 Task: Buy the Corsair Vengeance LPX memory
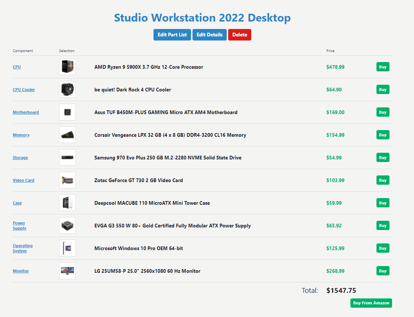pyautogui.click(x=383, y=135)
